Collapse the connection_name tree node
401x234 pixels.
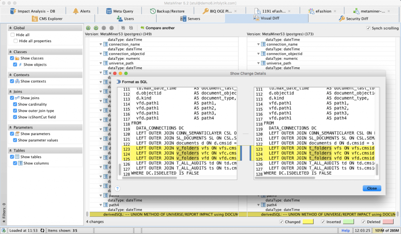click(x=101, y=44)
